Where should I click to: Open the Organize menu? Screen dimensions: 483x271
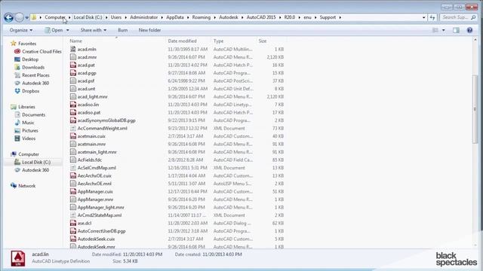pyautogui.click(x=21, y=30)
